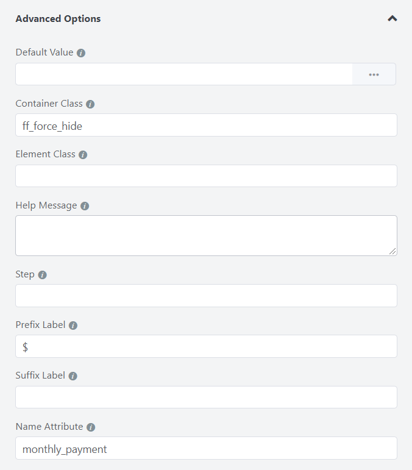
Task: Click the Prefix Label info icon
Action: pos(73,326)
